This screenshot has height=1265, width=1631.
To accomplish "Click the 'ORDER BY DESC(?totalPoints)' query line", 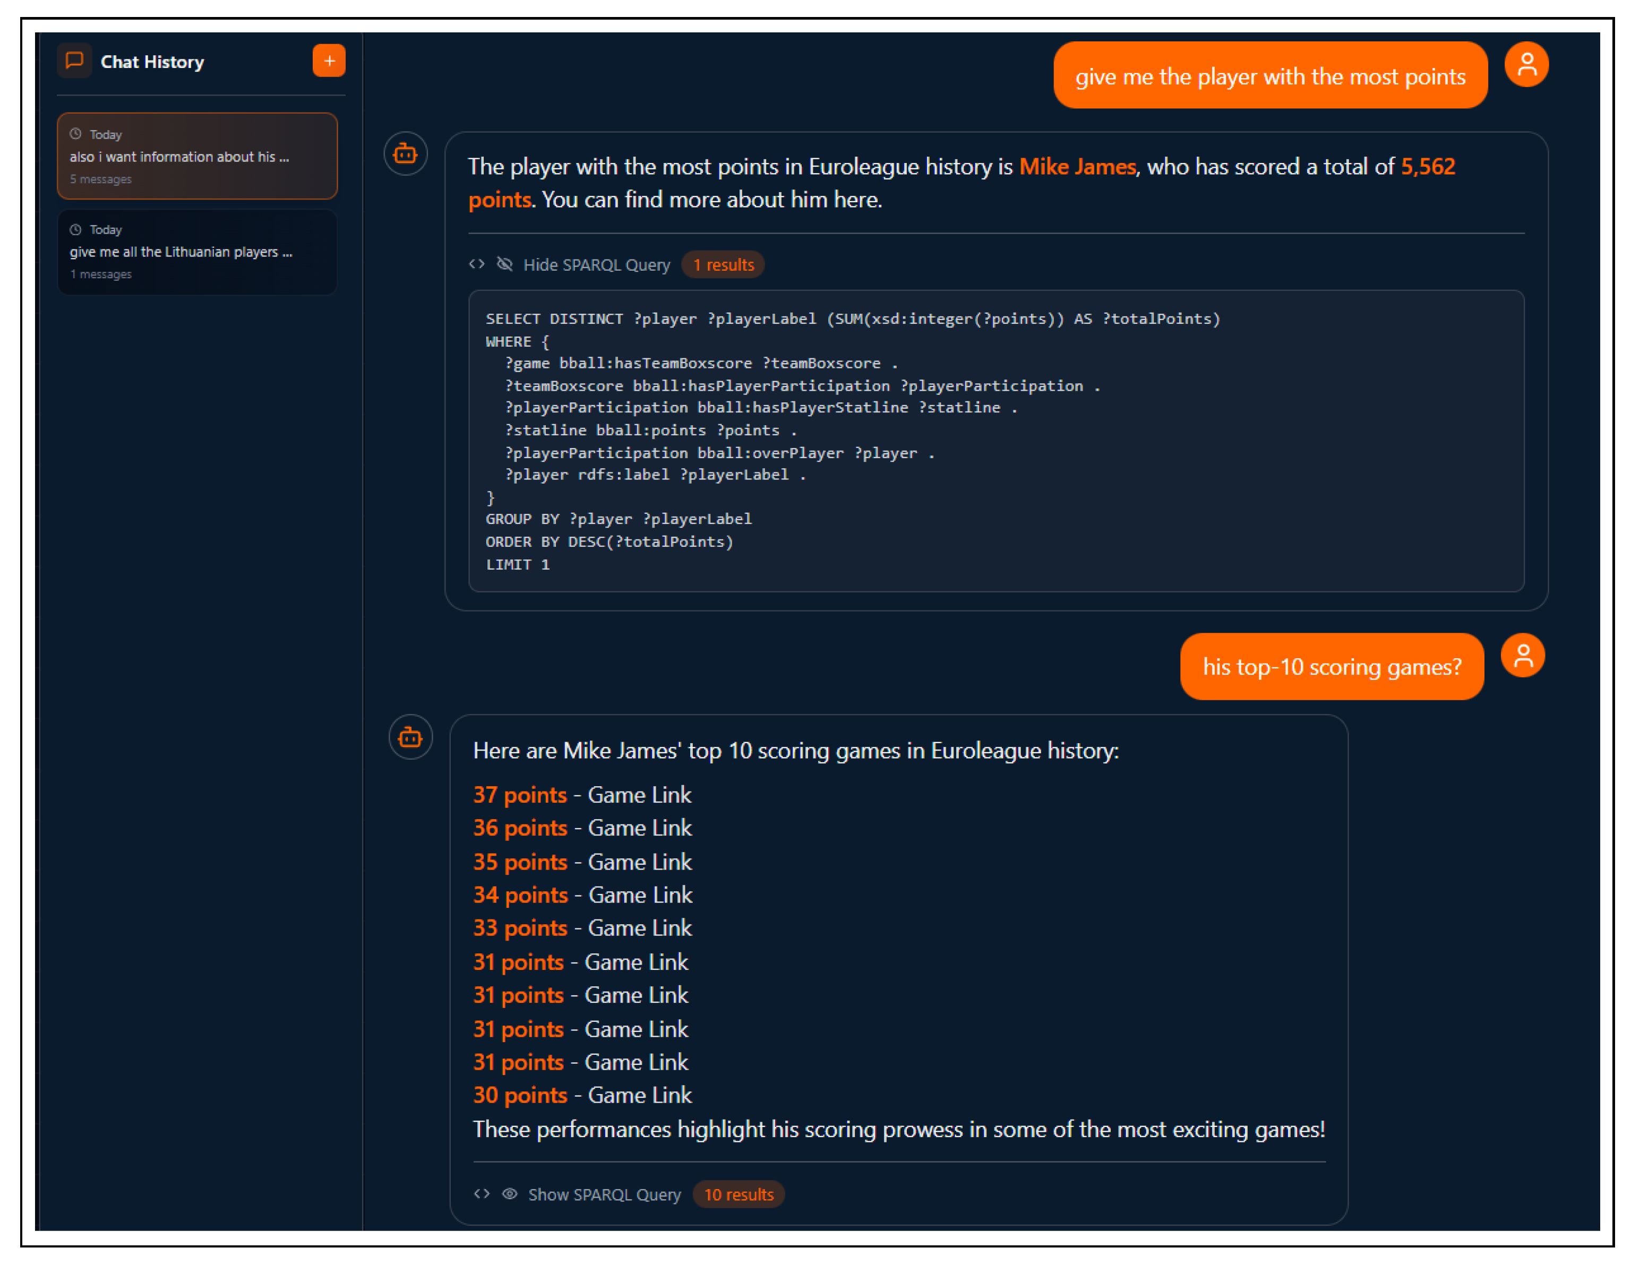I will pyautogui.click(x=610, y=542).
